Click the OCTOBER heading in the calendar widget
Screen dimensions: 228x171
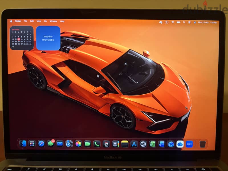coord(16,30)
